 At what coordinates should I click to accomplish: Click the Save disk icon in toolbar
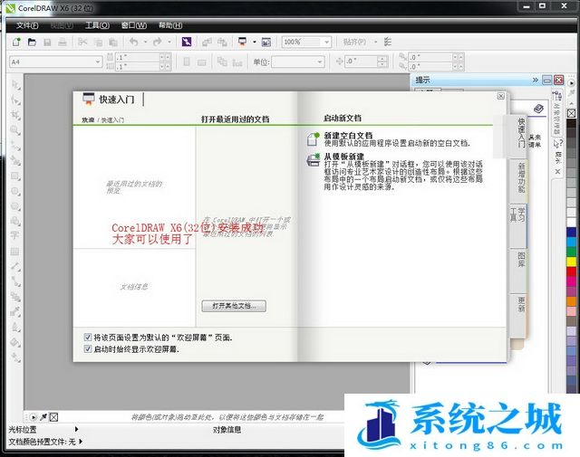tap(47, 43)
